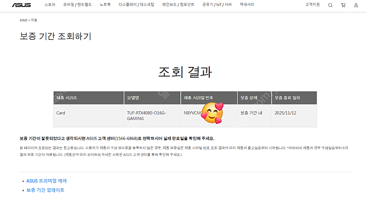This screenshot has width=367, height=203.
Task: Click the NBYVCM serial number cell
Action: coord(209,116)
